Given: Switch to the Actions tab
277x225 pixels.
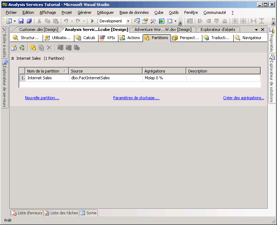Looking at the screenshot, I should coord(130,38).
